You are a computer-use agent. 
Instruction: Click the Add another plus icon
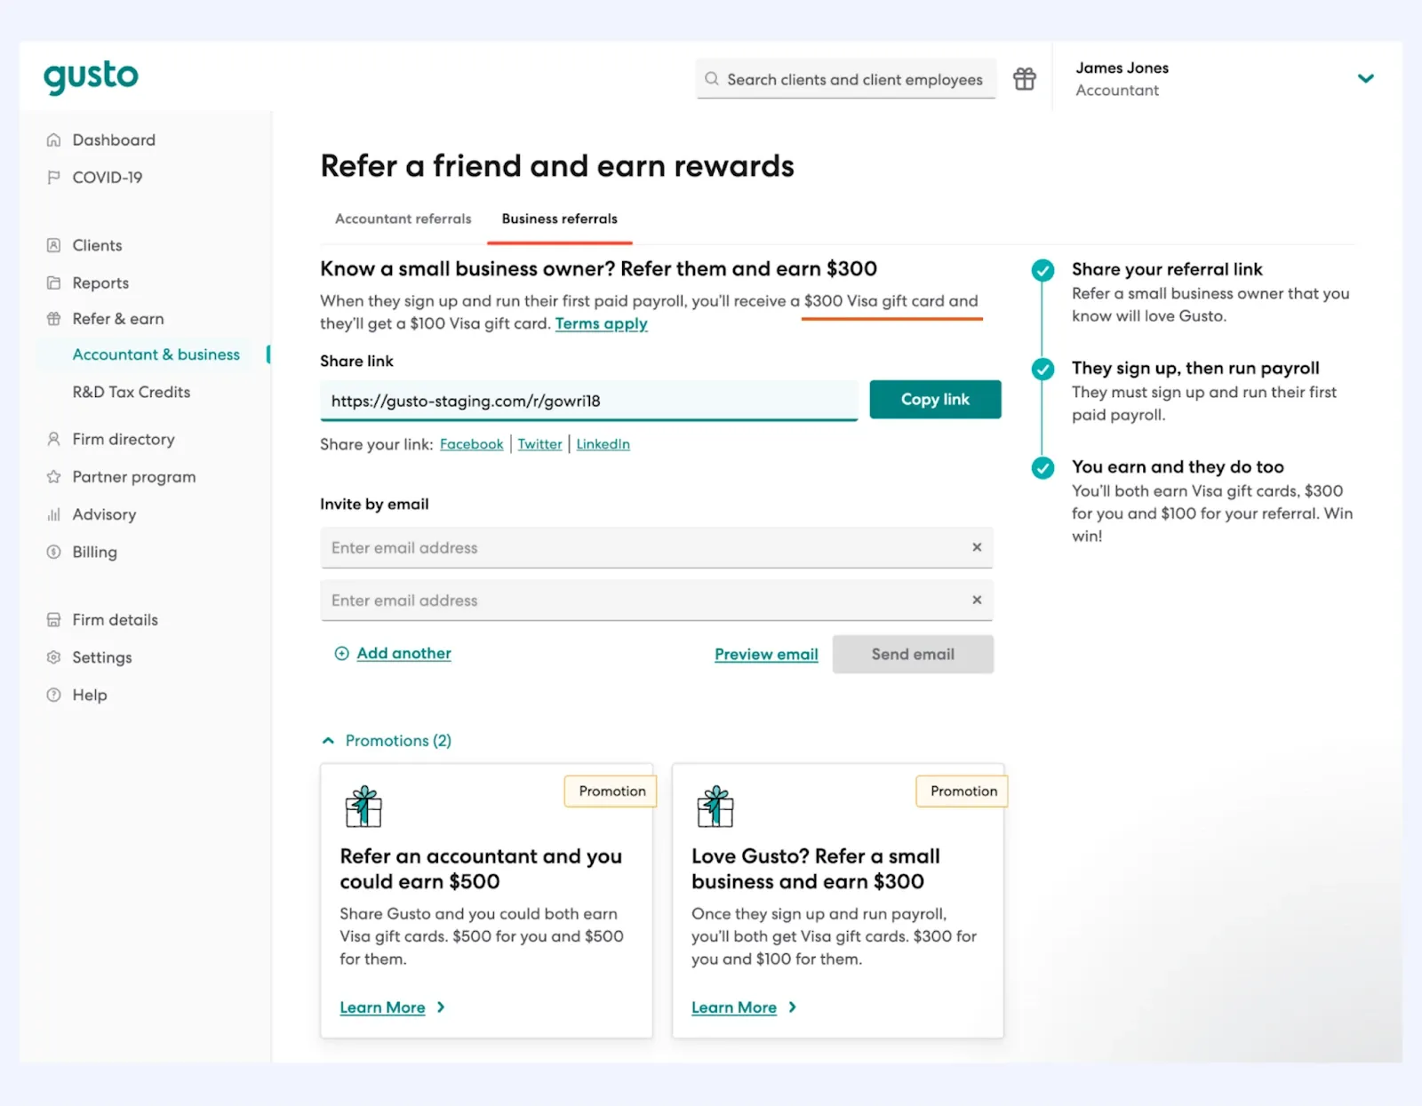pos(341,653)
